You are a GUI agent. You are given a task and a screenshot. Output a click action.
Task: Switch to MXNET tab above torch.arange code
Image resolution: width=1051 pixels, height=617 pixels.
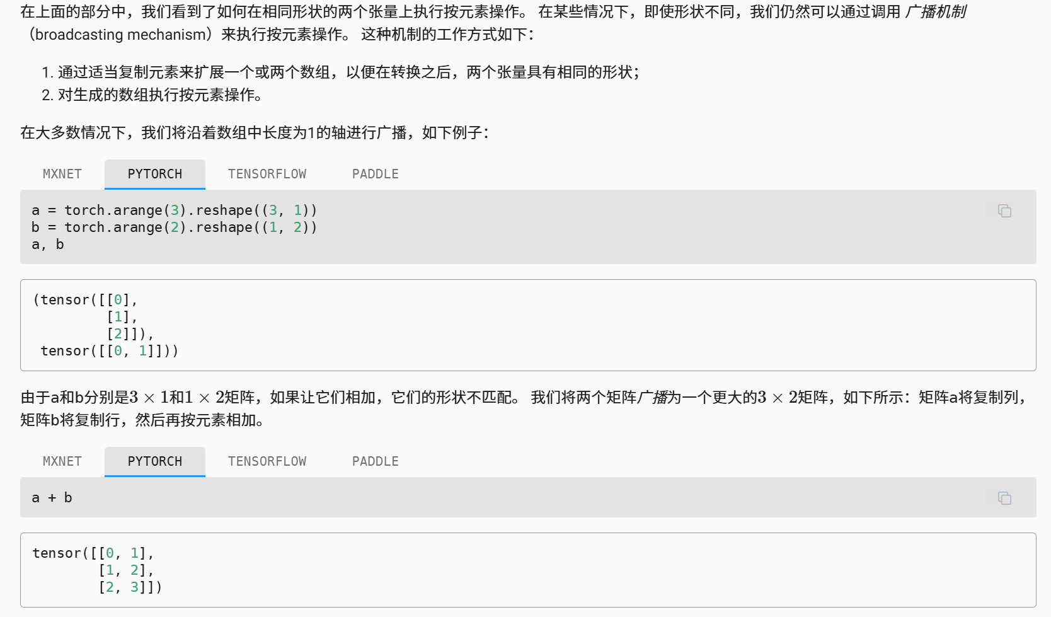point(62,174)
